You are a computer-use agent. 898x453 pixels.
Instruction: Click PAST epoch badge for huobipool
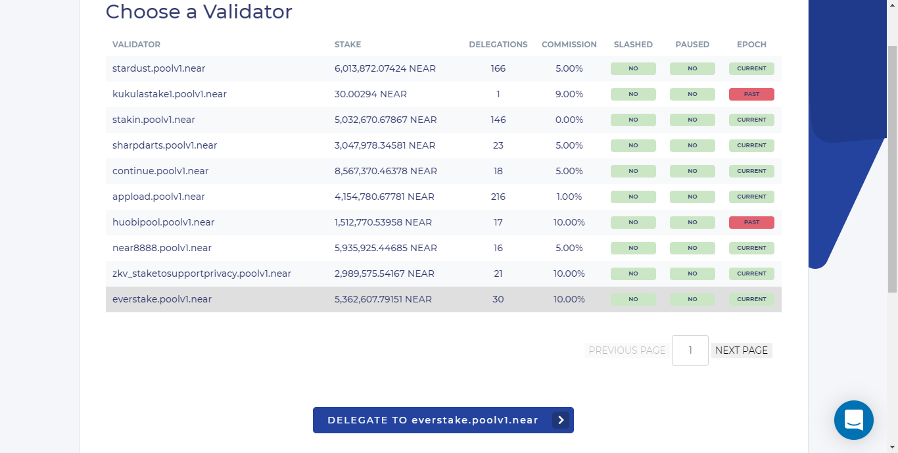tap(751, 222)
